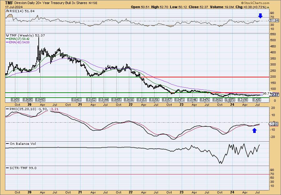Click the PMO(35,20,10) -1.93, -3.21 label
The height and width of the screenshot is (195, 281).
(35, 109)
